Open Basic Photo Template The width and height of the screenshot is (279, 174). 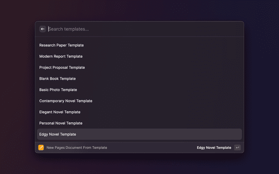click(58, 90)
